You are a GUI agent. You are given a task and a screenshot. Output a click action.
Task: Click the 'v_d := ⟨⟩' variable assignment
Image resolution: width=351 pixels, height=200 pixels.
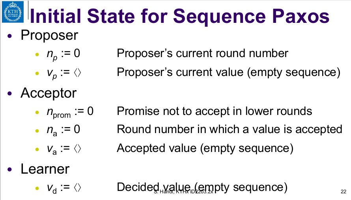[63, 188]
